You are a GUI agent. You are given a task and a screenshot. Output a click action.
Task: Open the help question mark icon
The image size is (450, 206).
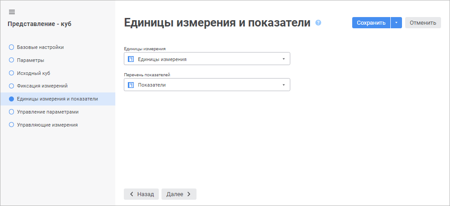(x=319, y=23)
